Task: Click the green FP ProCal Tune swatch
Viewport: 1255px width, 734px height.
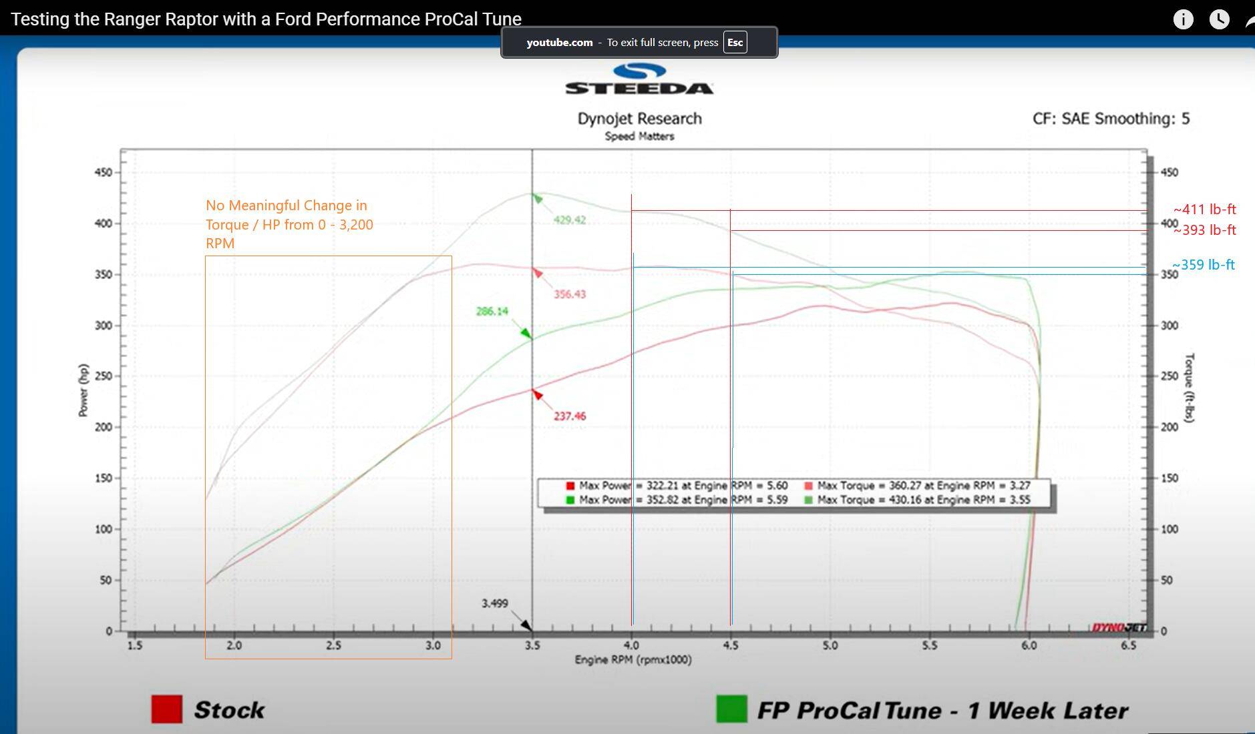Action: [731, 709]
